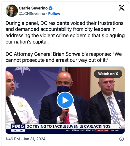Click the man wearing the striped blue tie
Image resolution: width=130 pixels, height=146 pixels.
click(x=108, y=102)
